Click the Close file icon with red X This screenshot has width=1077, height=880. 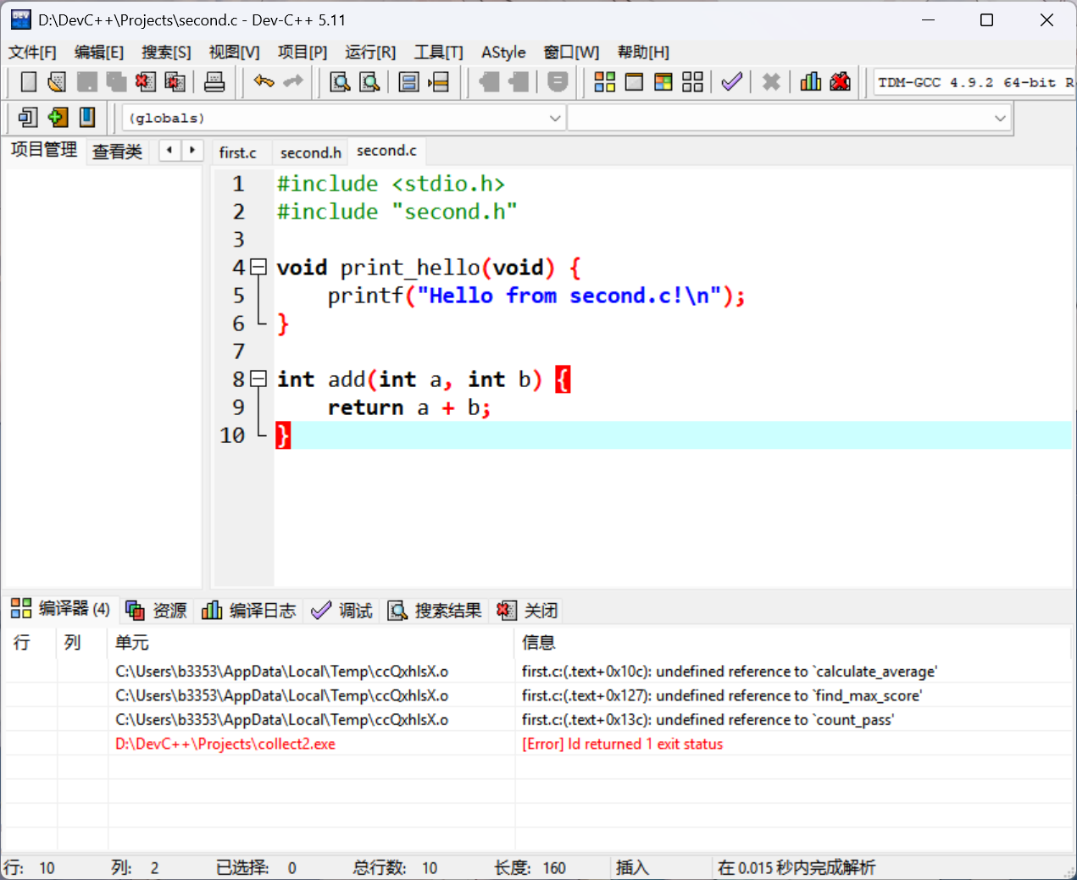pos(145,82)
